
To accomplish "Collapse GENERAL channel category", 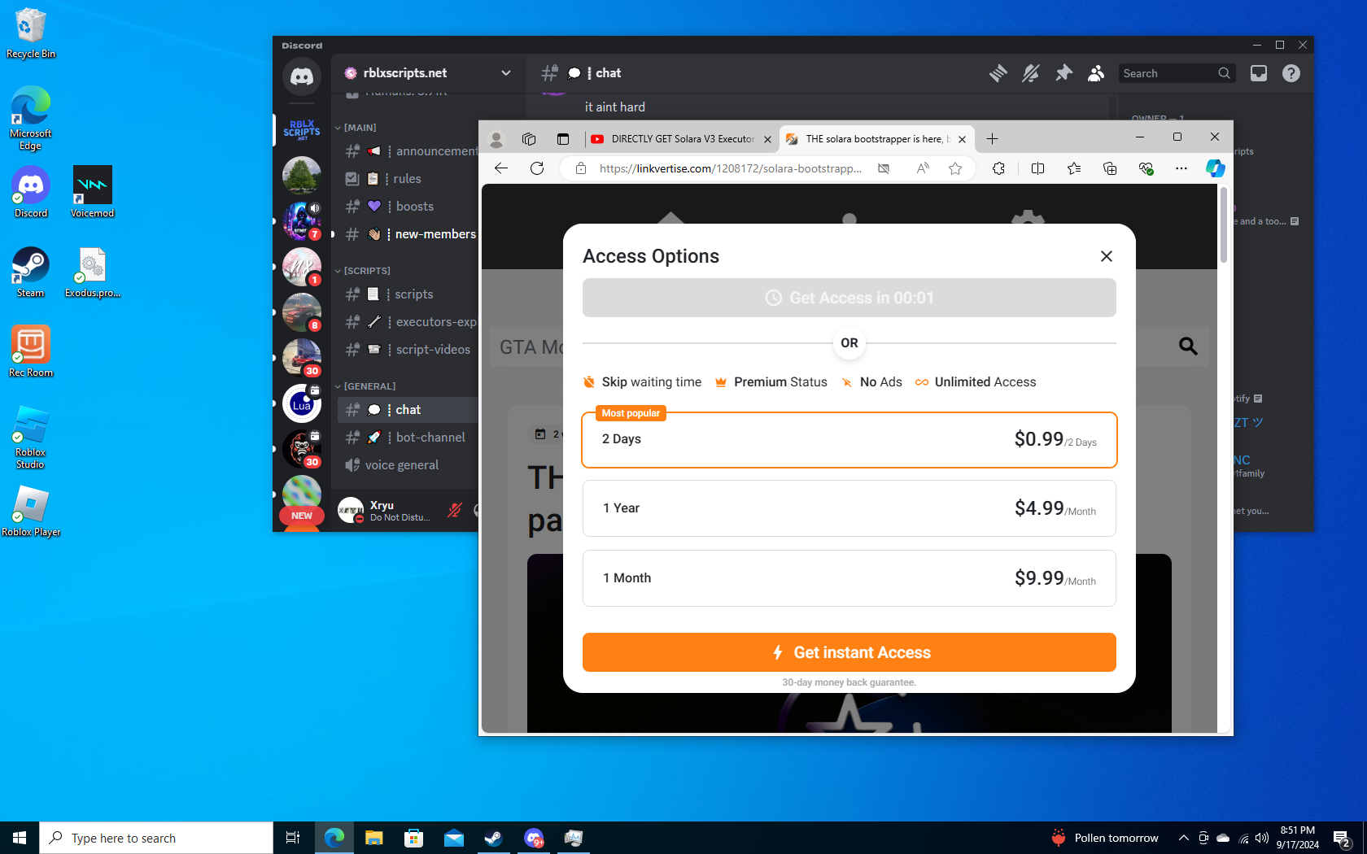I will (x=365, y=386).
